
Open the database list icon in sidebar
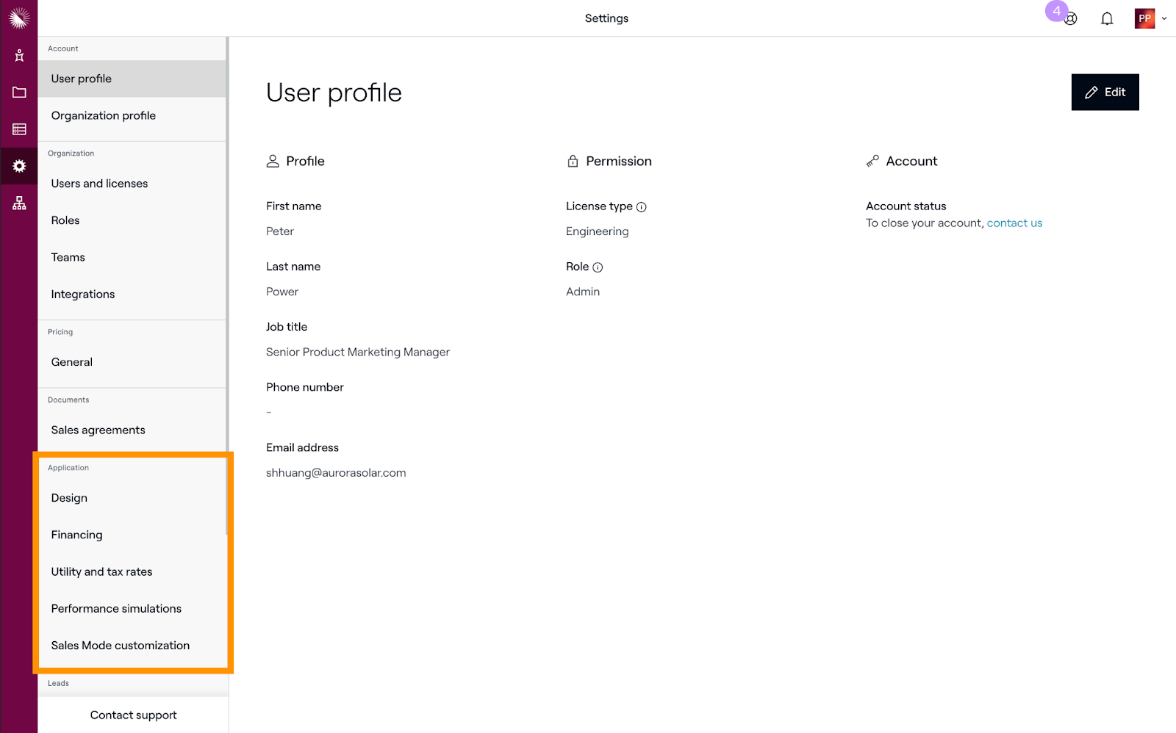coord(19,129)
